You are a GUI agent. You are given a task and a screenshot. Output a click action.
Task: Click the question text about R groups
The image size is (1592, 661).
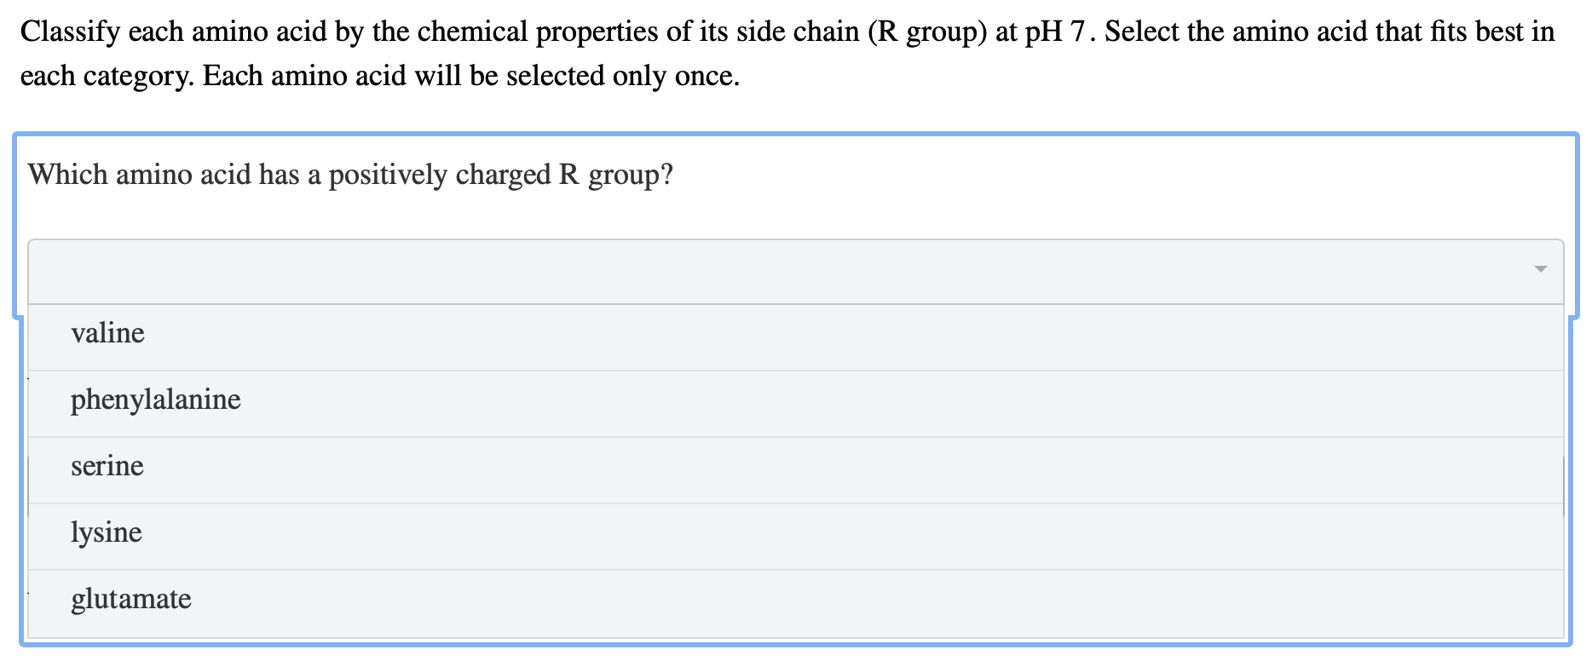[349, 174]
